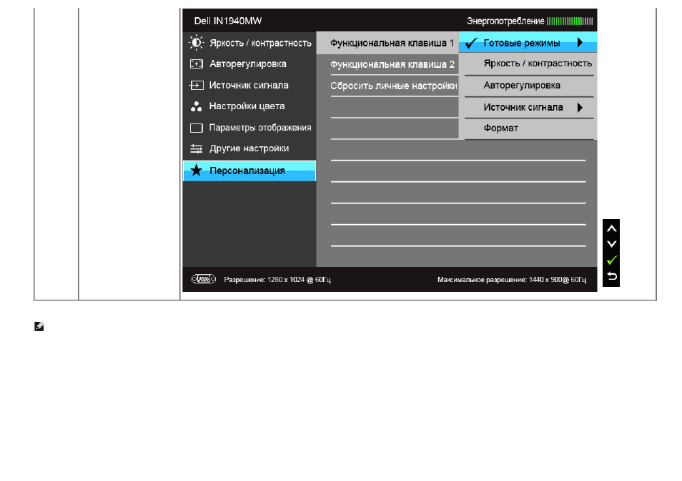Expand Источник сигнала submenu arrow on right
The height and width of the screenshot is (481, 682).
pos(580,107)
